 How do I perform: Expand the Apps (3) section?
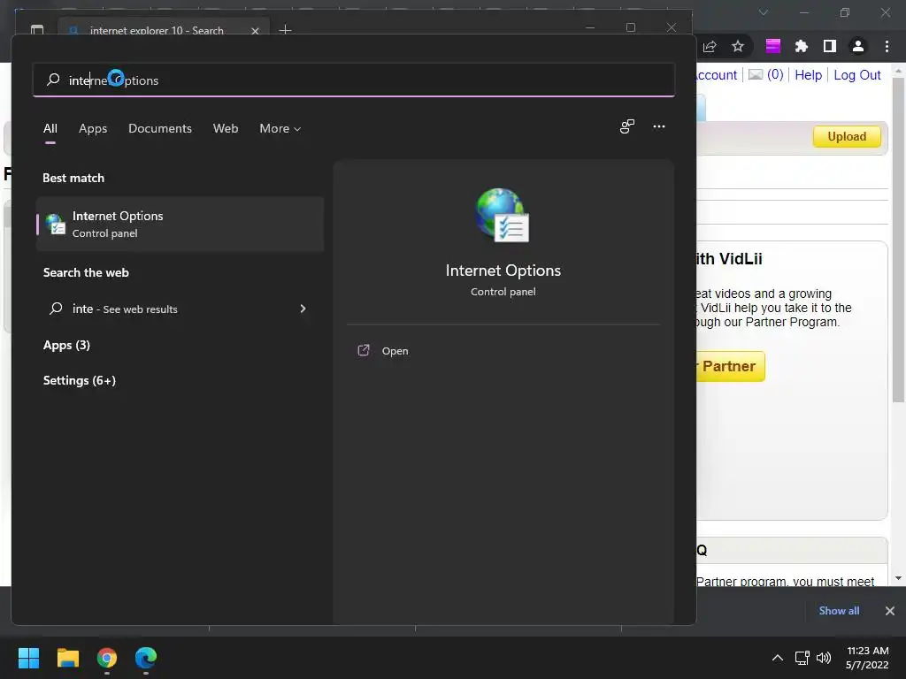[x=66, y=346]
